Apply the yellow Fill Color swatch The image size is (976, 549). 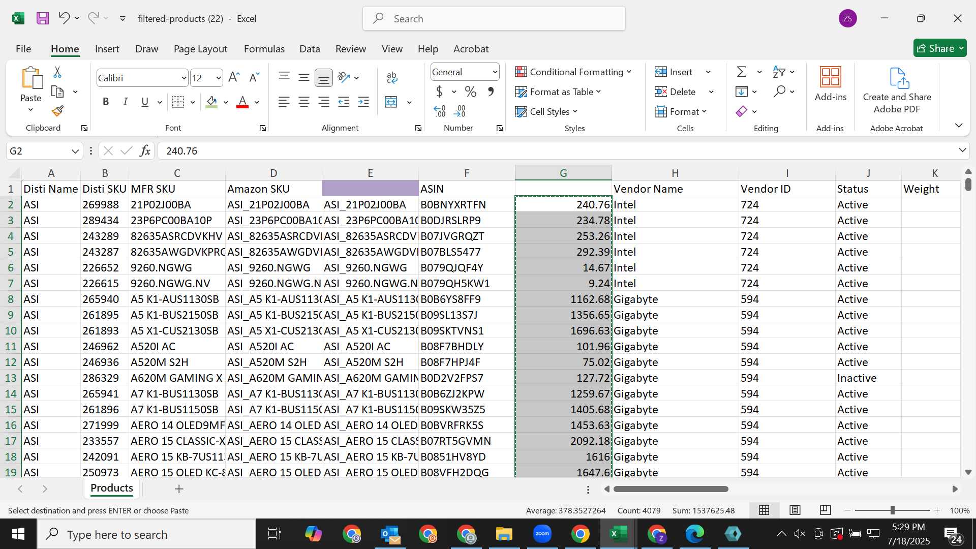coord(212,102)
